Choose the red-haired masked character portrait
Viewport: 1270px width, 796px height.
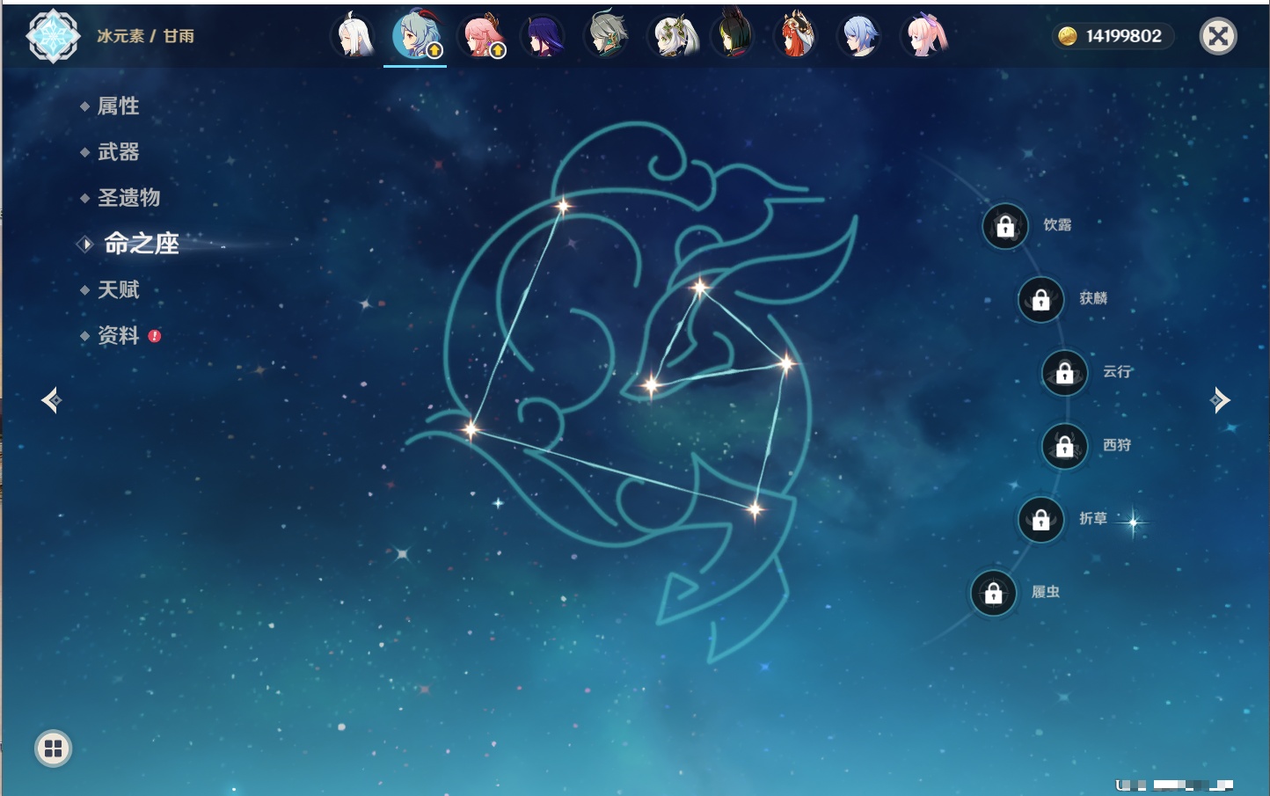tap(796, 36)
